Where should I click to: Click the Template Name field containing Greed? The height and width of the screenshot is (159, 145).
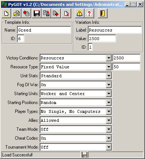tap(44, 30)
